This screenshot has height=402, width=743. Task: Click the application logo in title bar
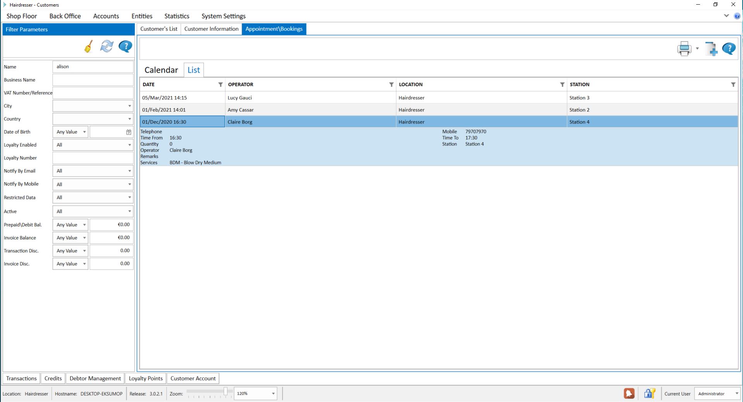click(5, 5)
